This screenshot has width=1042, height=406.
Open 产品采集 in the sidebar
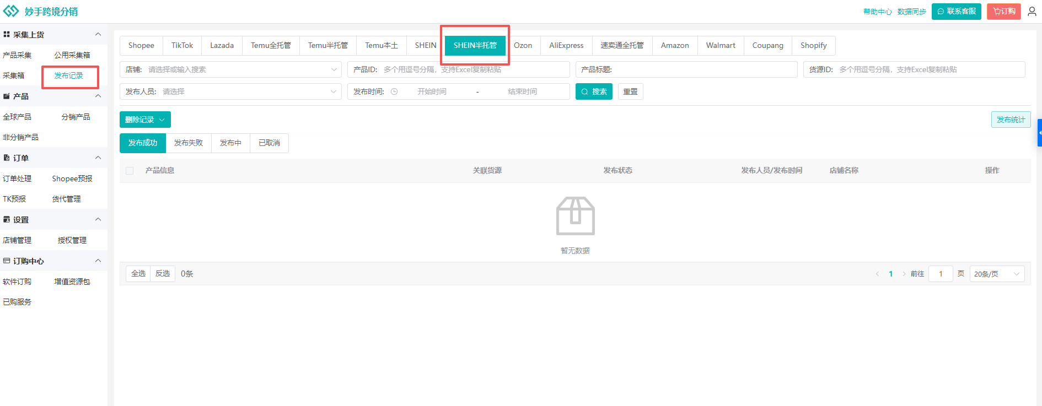coord(17,55)
